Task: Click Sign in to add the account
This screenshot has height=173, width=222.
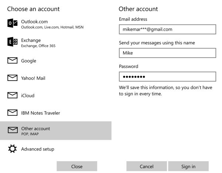Action: 188,166
